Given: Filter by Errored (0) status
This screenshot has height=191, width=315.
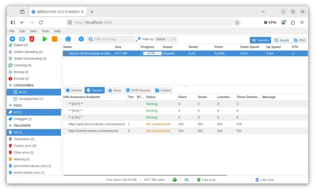Looking at the screenshot, I should [x=34, y=79].
